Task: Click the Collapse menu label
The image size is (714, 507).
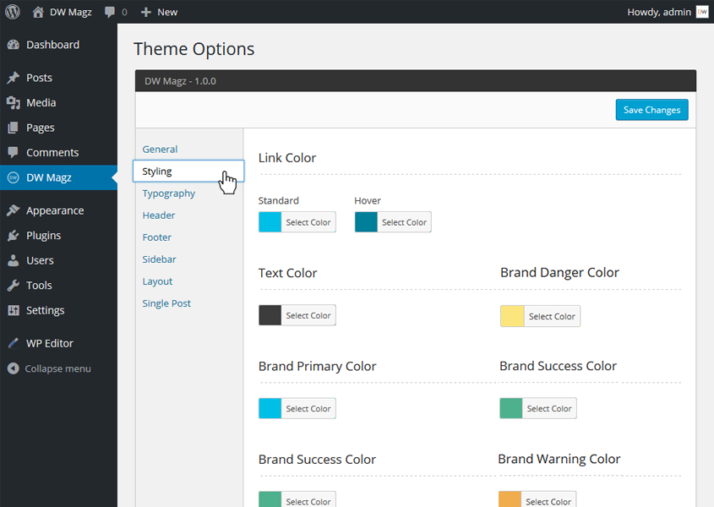Action: tap(57, 368)
